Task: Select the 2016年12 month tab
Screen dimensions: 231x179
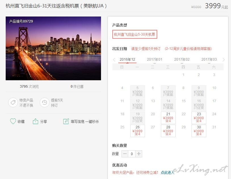Action: click(x=127, y=59)
